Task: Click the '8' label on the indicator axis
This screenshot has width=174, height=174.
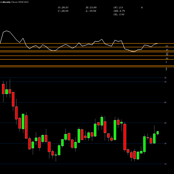Action: [166, 62]
